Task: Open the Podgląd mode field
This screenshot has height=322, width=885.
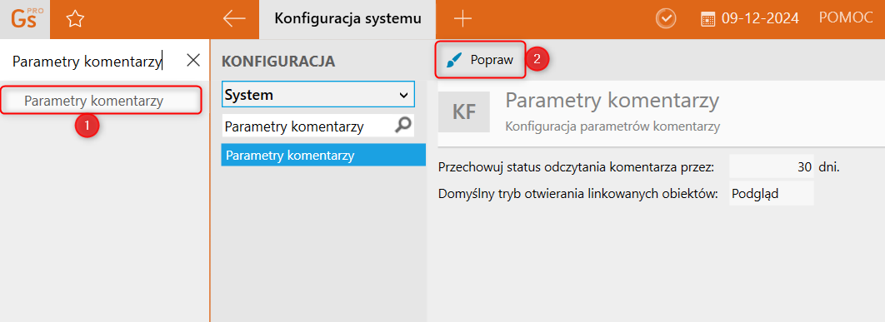Action: pos(771,193)
